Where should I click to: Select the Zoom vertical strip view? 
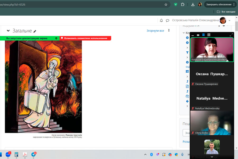point(203,35)
